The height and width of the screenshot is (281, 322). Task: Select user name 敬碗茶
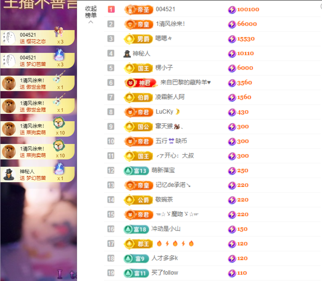[164, 200]
